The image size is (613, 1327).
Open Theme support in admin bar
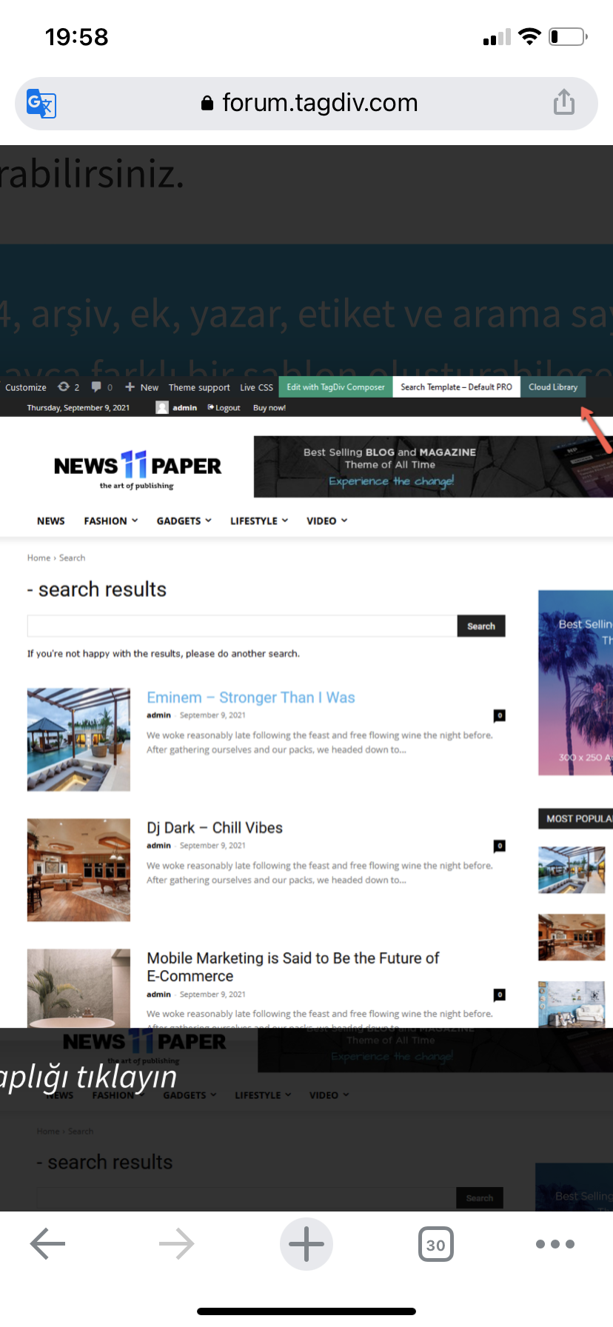pyautogui.click(x=199, y=387)
